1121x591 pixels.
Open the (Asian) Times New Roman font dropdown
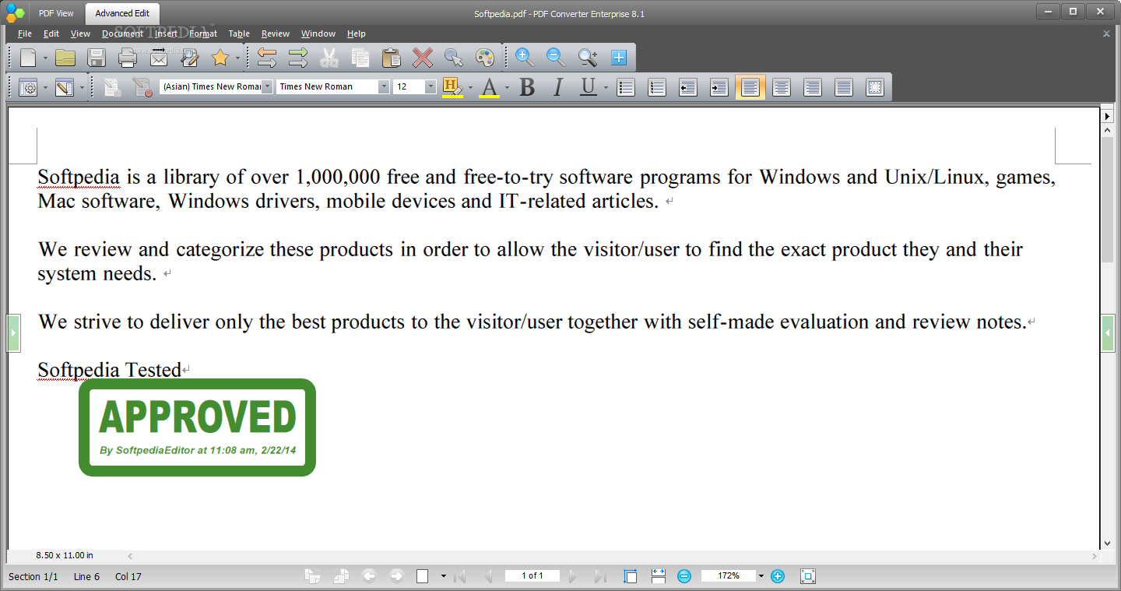(267, 86)
